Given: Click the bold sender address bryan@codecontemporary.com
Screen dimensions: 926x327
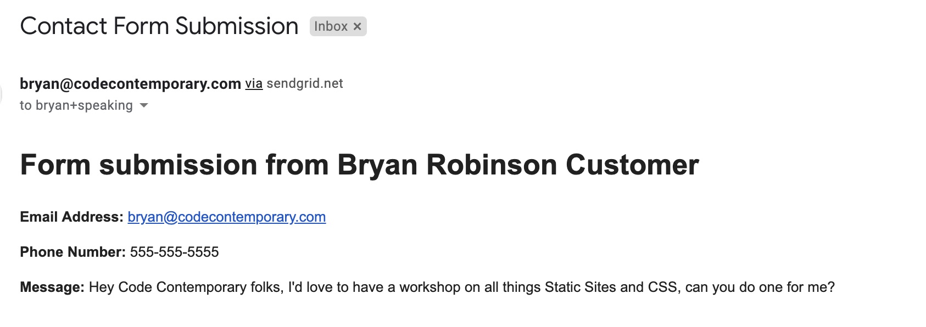Looking at the screenshot, I should [130, 84].
